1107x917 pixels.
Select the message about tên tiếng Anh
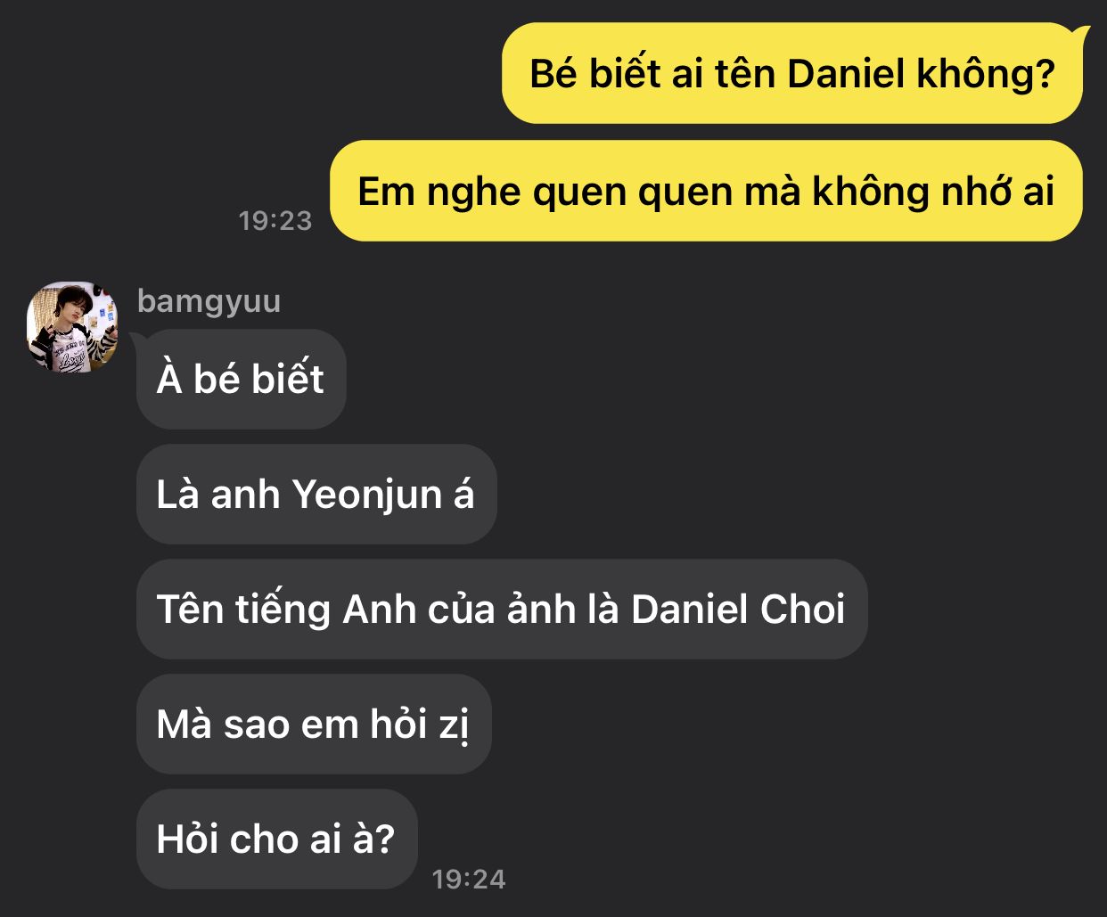point(501,609)
